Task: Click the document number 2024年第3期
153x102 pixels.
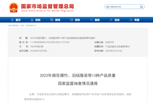Action: (x=37, y=47)
